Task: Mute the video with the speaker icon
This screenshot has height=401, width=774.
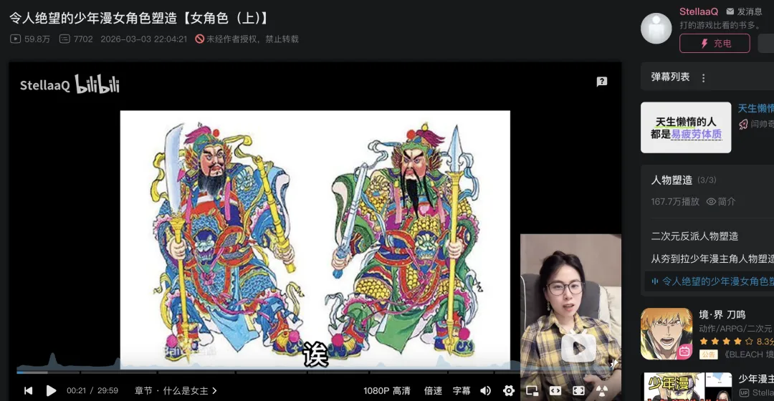Action: point(486,391)
